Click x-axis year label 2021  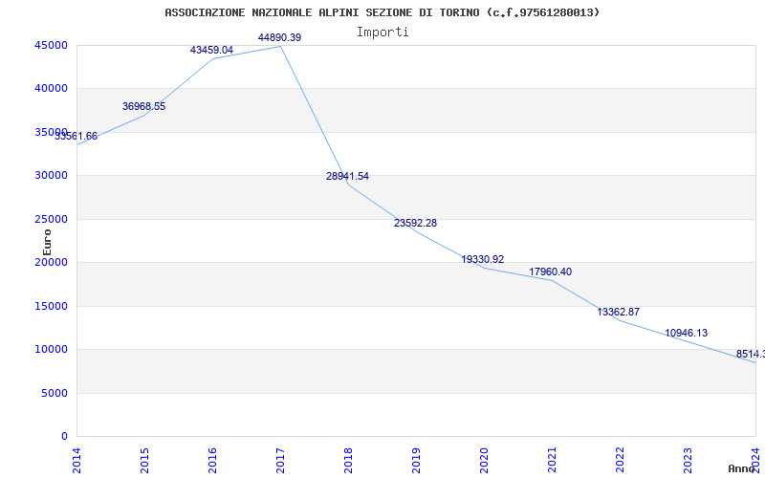(552, 461)
